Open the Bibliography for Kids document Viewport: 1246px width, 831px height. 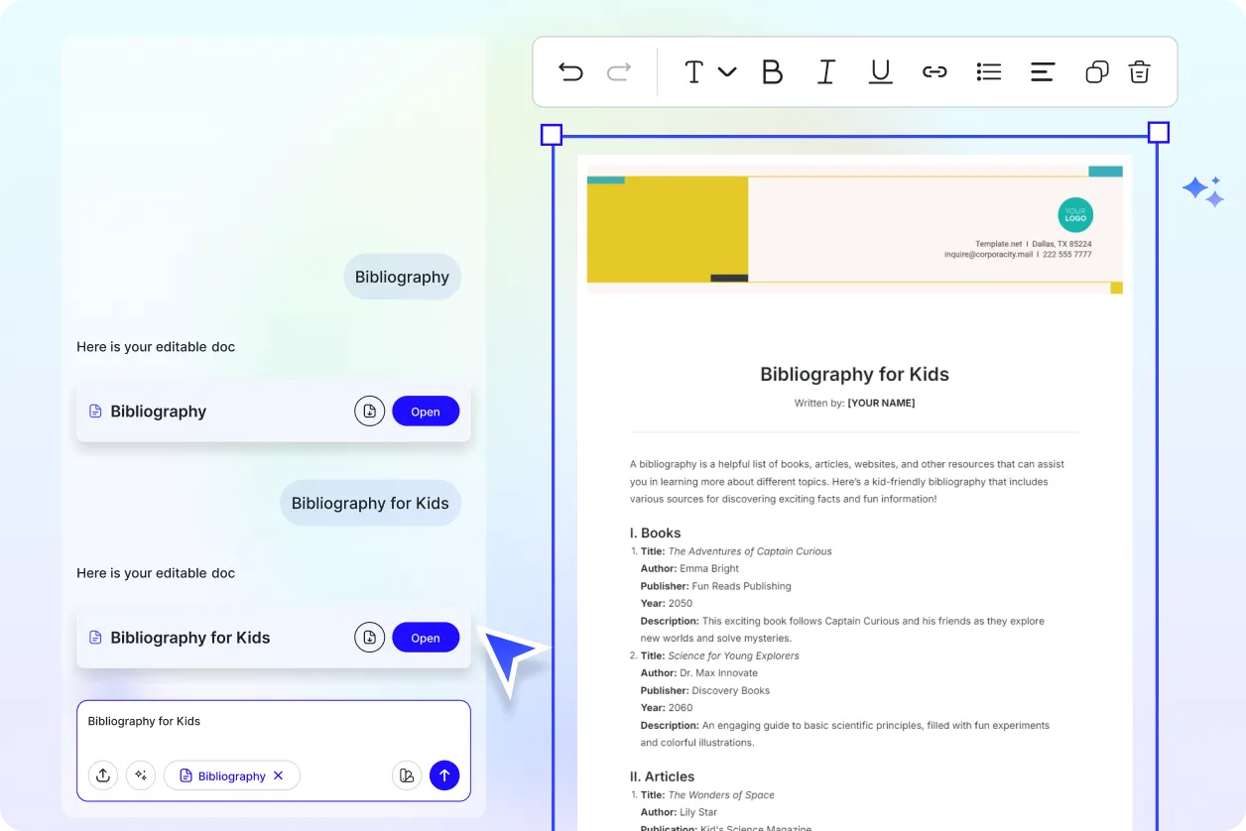coord(426,638)
